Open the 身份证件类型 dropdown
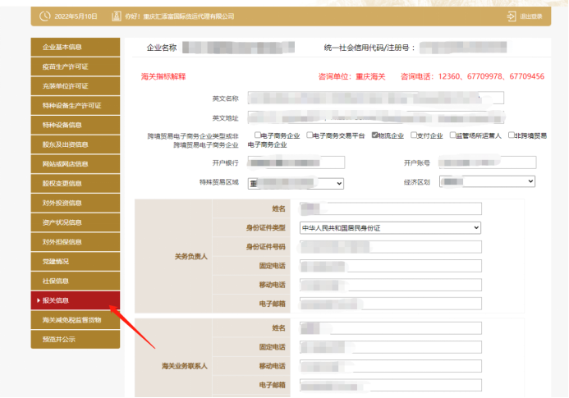 pyautogui.click(x=391, y=228)
